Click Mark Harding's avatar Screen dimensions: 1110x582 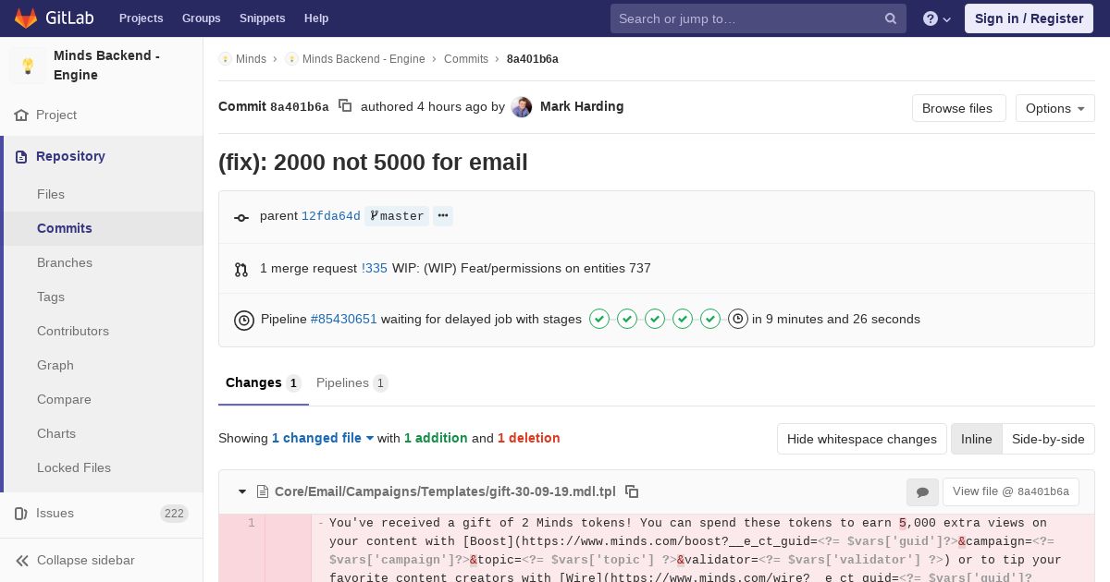click(x=522, y=107)
